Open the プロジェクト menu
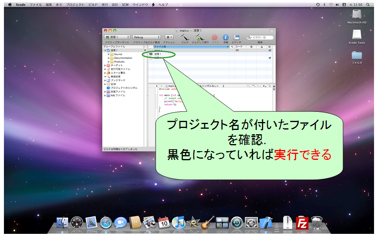The image size is (376, 237). point(75,5)
